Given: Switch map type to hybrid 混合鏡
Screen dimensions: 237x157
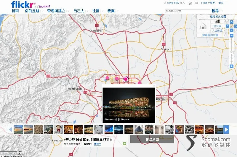Looking at the screenshot, I should (x=217, y=26).
